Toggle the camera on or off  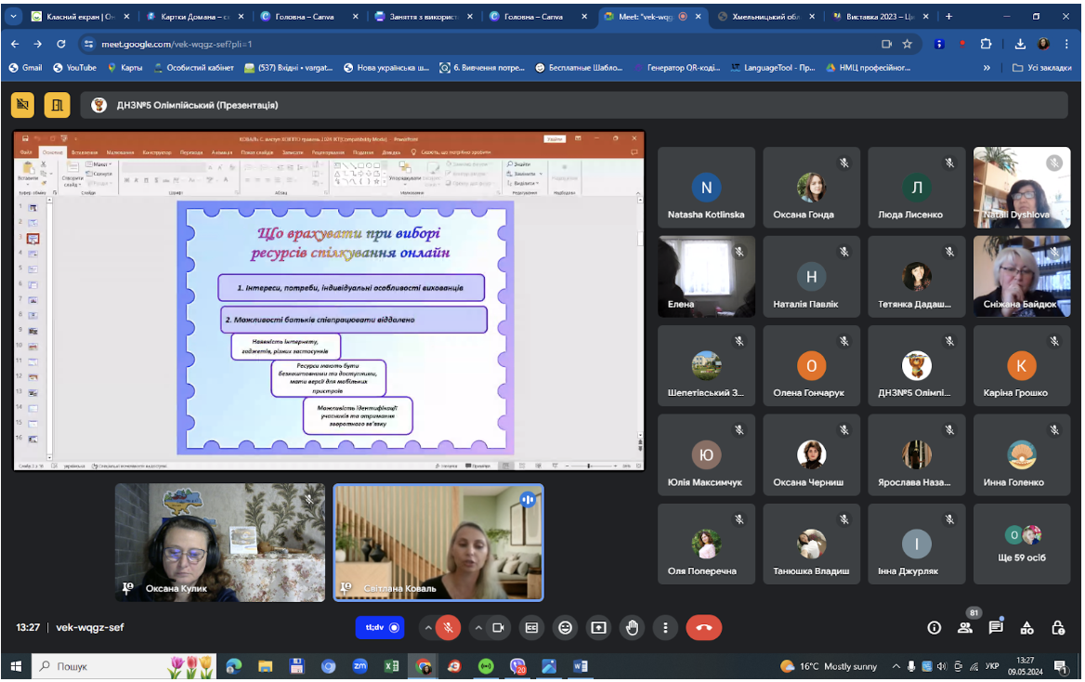coord(498,627)
